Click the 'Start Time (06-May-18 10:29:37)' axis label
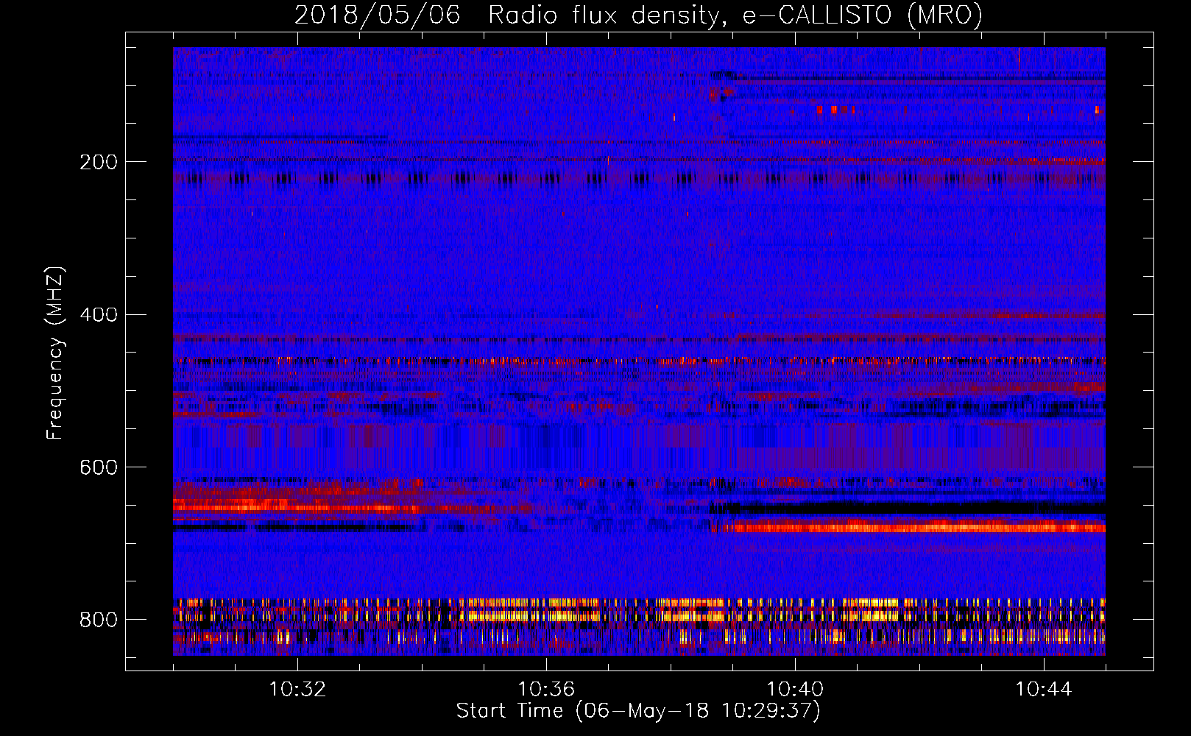 point(638,711)
